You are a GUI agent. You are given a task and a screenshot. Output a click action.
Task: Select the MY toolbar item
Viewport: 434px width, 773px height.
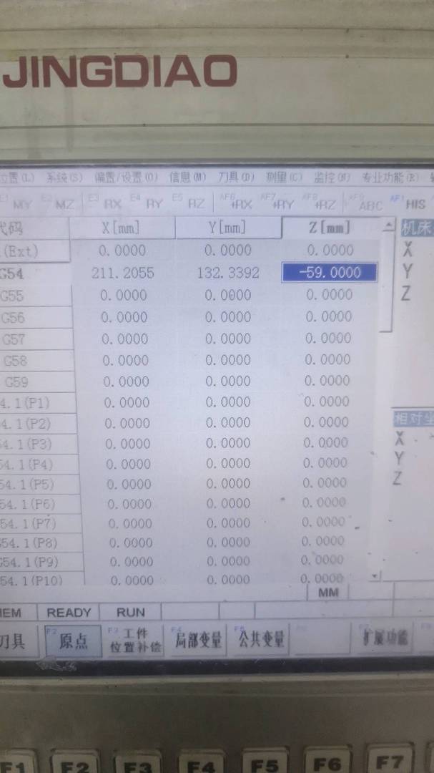click(21, 204)
